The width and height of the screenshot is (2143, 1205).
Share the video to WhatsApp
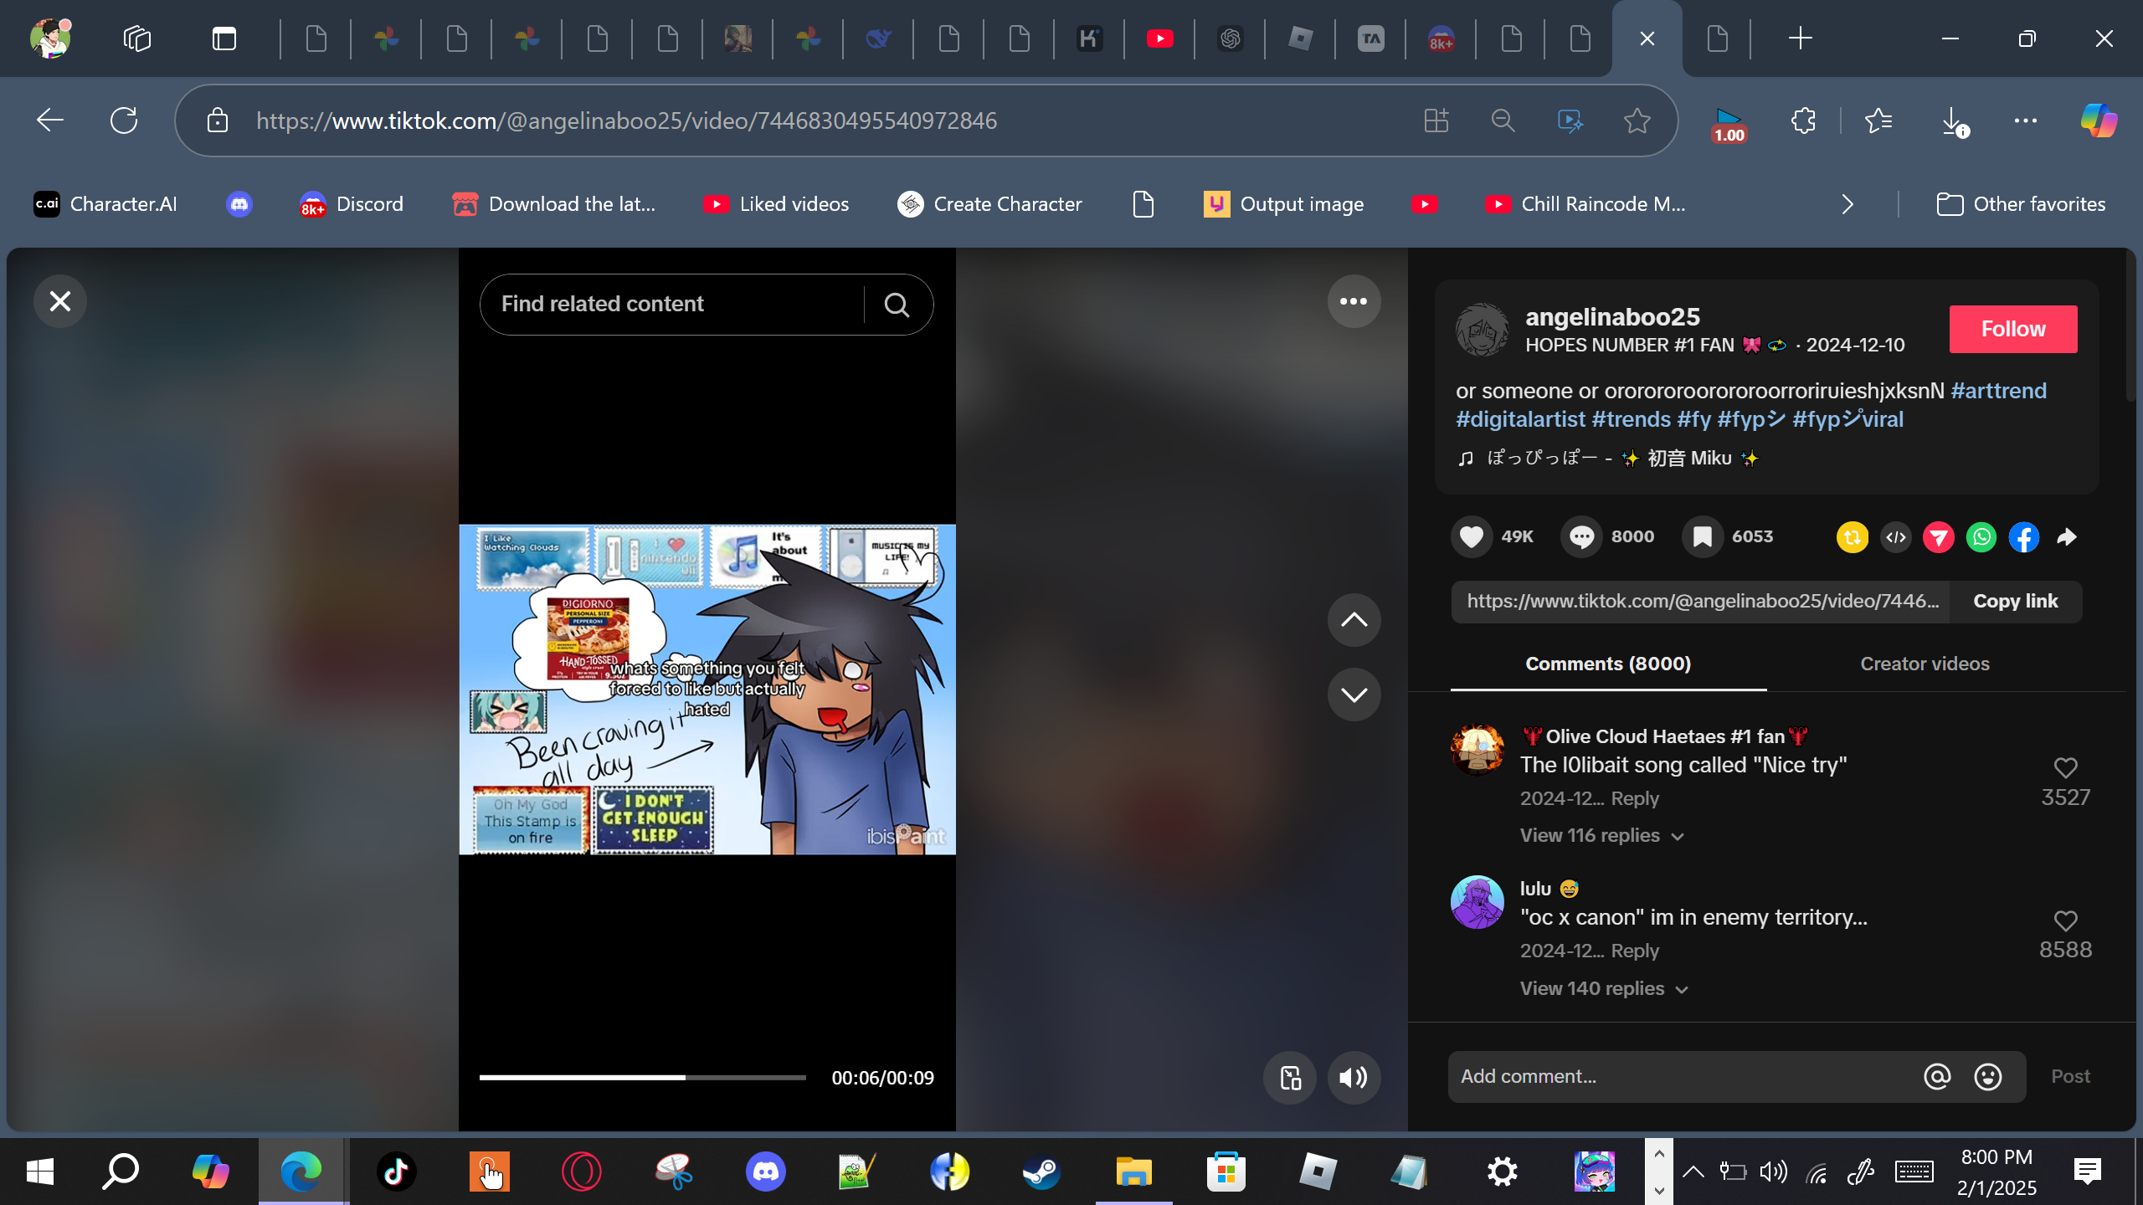(1981, 537)
